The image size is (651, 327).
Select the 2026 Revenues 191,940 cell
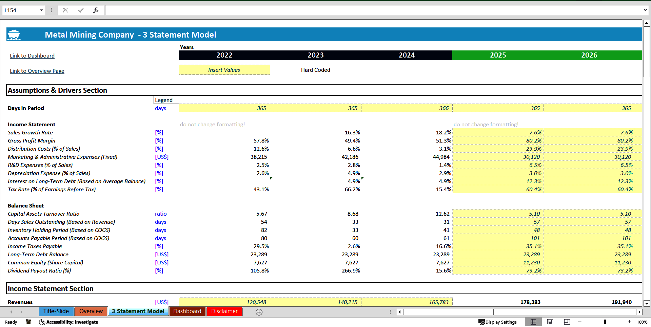[x=589, y=302]
